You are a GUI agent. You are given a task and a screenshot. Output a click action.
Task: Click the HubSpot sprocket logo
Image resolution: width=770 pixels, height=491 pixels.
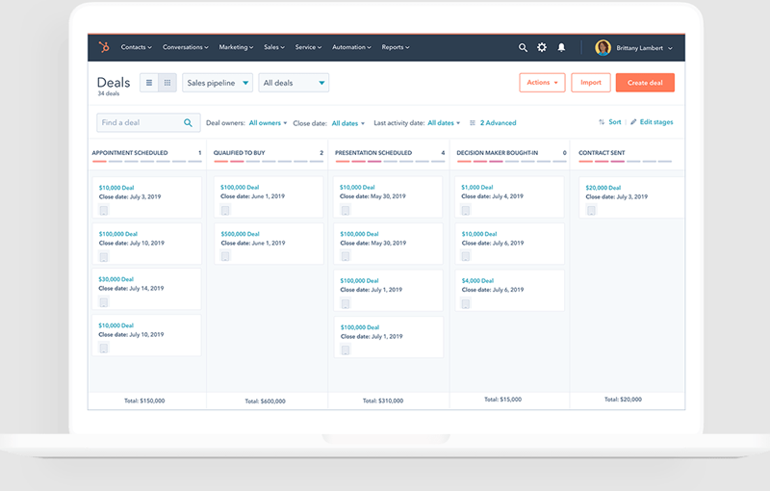[x=103, y=47]
